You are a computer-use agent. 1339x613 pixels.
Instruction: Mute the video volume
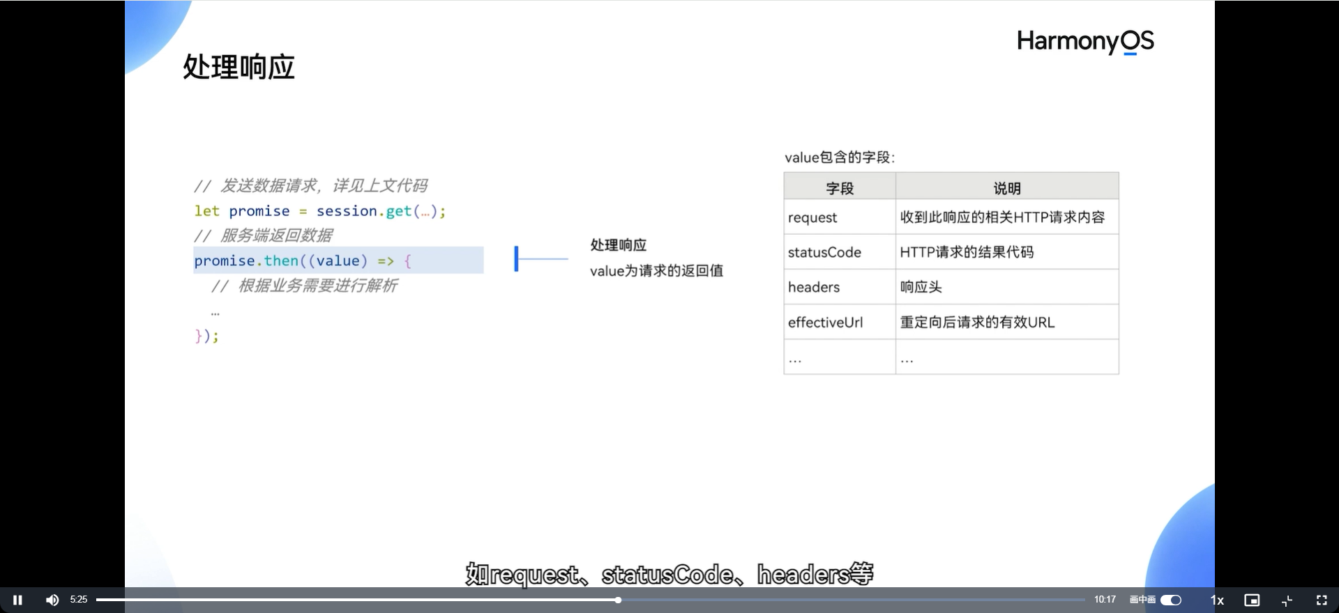[52, 600]
